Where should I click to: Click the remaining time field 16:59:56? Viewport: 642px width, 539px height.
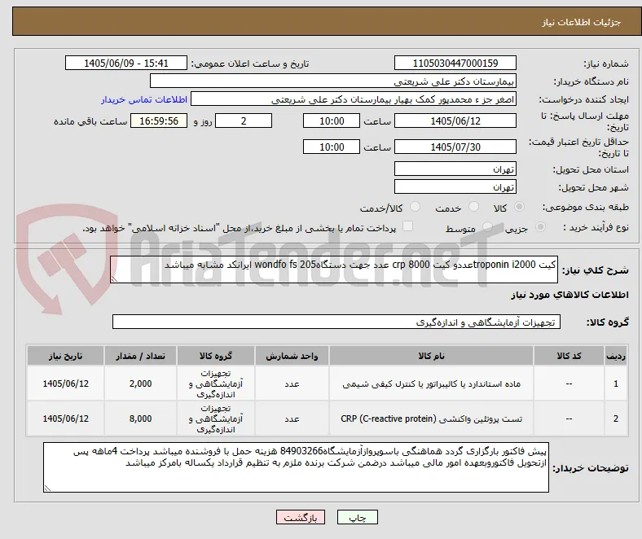tap(159, 121)
